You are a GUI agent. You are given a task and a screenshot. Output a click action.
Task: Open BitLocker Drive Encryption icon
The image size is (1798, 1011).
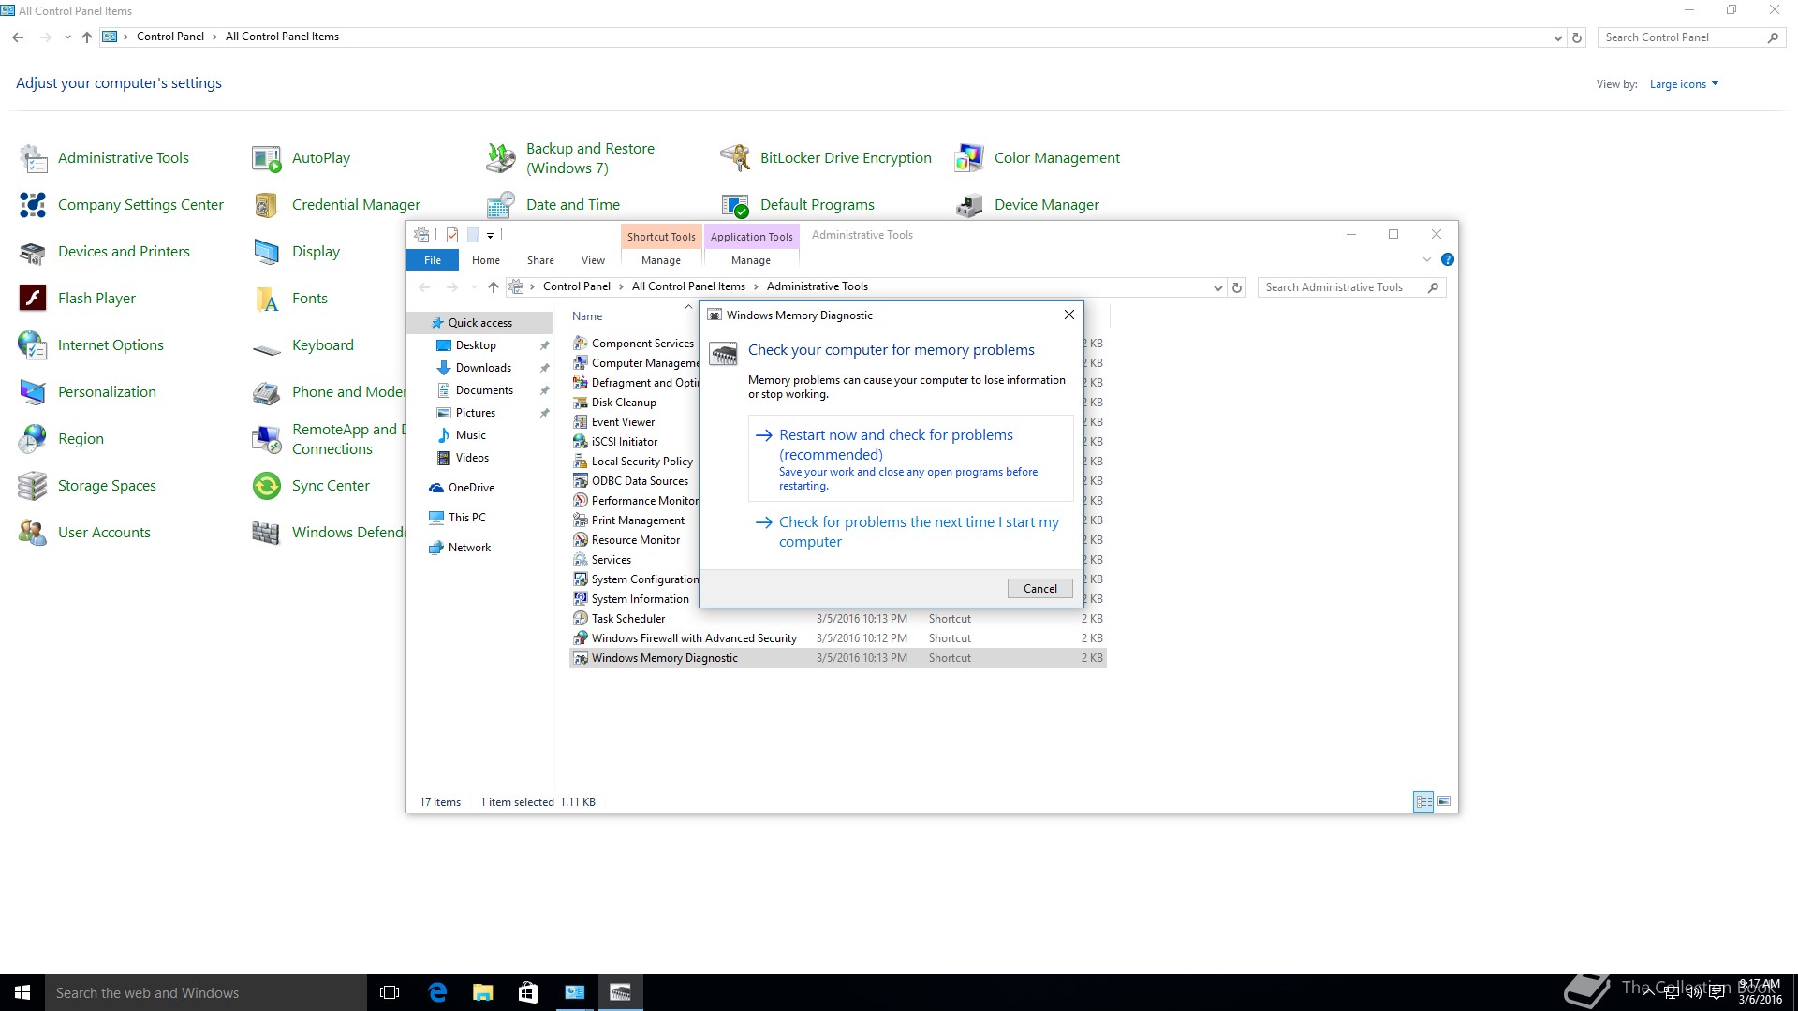[x=735, y=158]
